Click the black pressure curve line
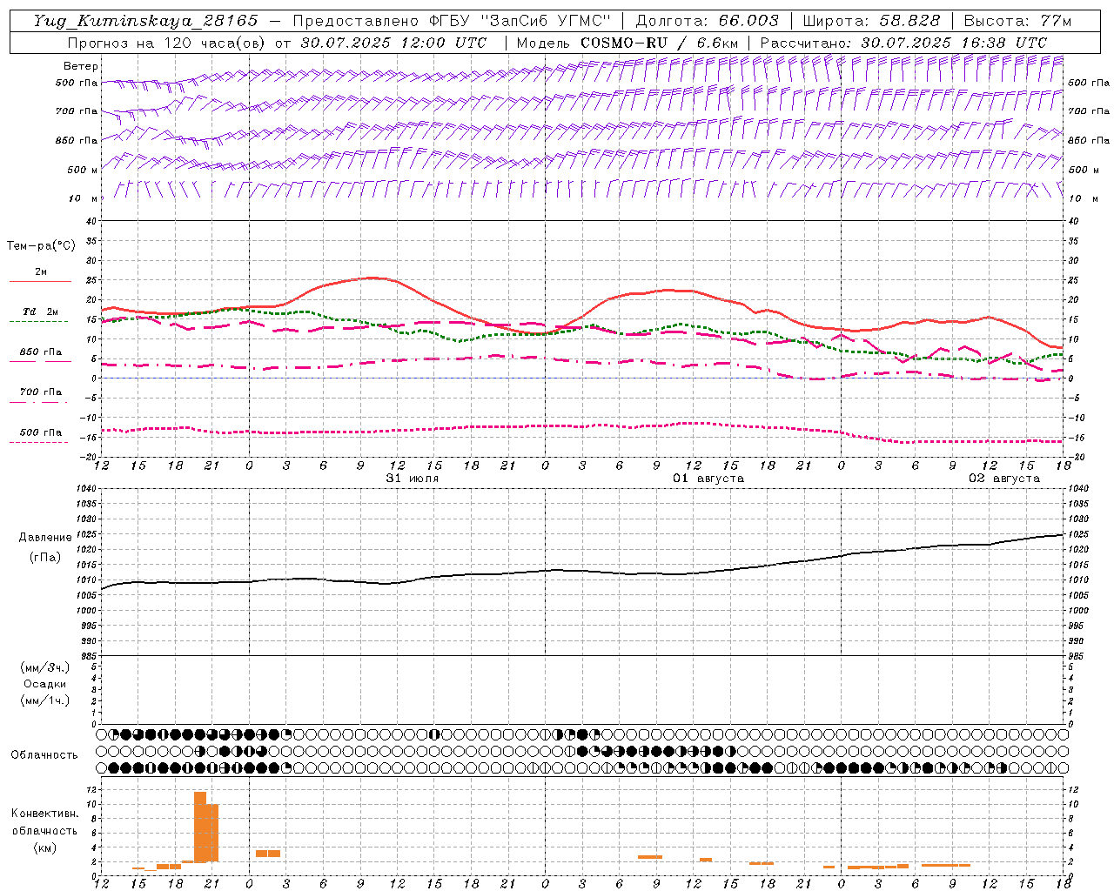Image resolution: width=1114 pixels, height=891 pixels. [x=583, y=572]
